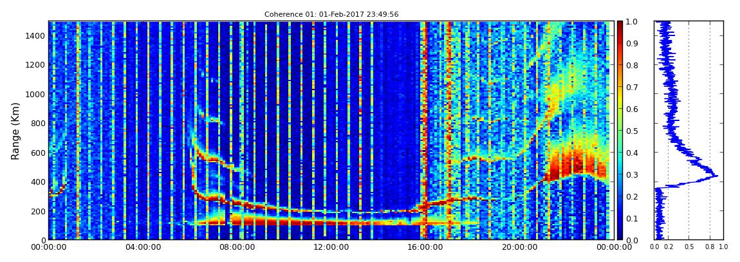Click the 800 range tick label
This screenshot has height=262, width=740.
[x=39, y=124]
